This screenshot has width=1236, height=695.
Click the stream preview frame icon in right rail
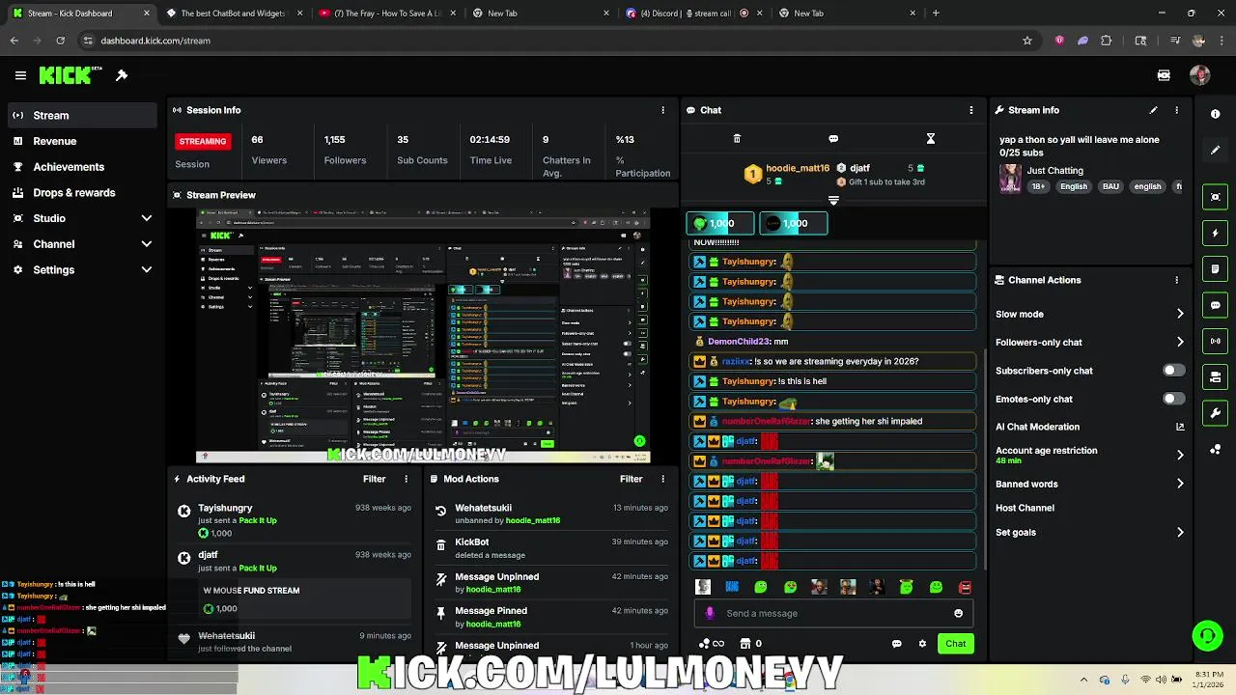click(1216, 197)
